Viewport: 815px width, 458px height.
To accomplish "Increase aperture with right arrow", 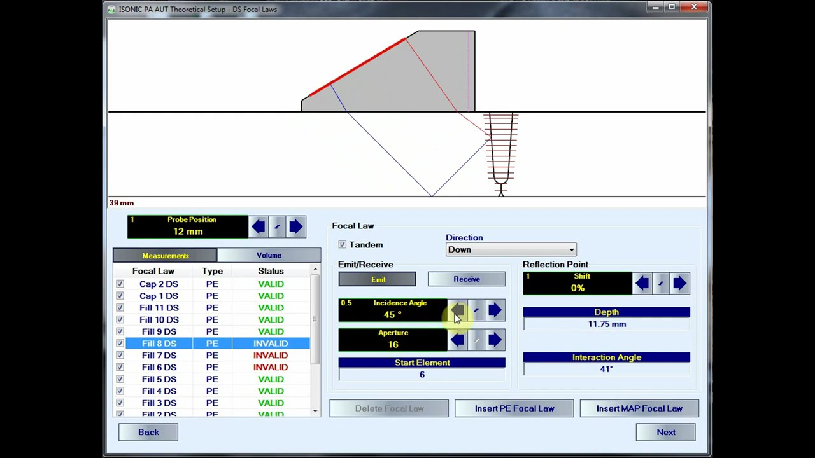I will (495, 340).
